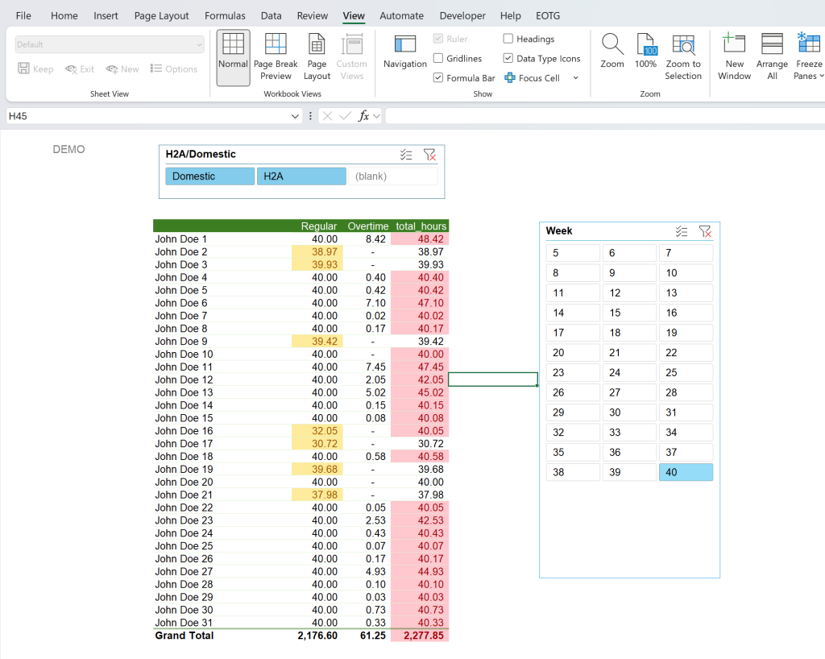825x659 pixels.
Task: Select the Grand Total 2,277.85 cell
Action: point(419,636)
